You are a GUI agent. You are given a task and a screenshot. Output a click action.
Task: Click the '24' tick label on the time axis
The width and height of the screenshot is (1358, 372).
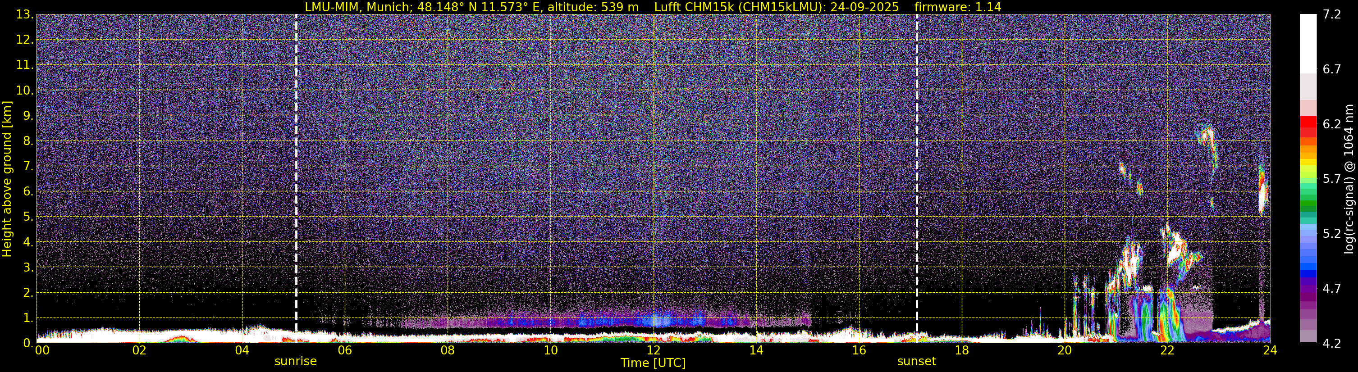(x=1270, y=350)
